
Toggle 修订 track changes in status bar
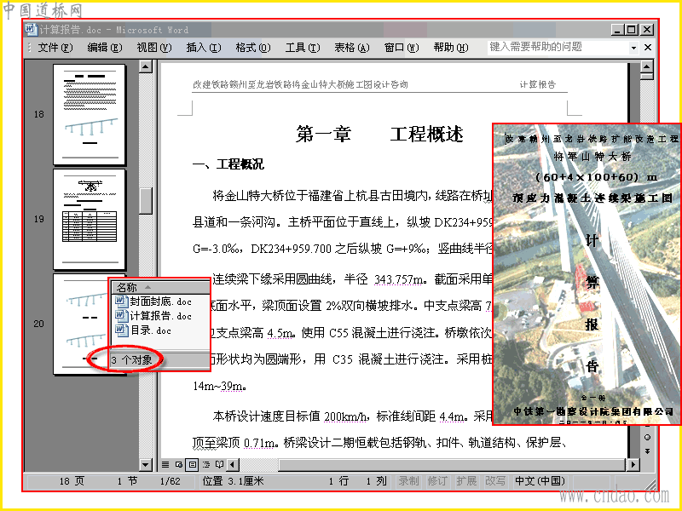437,481
